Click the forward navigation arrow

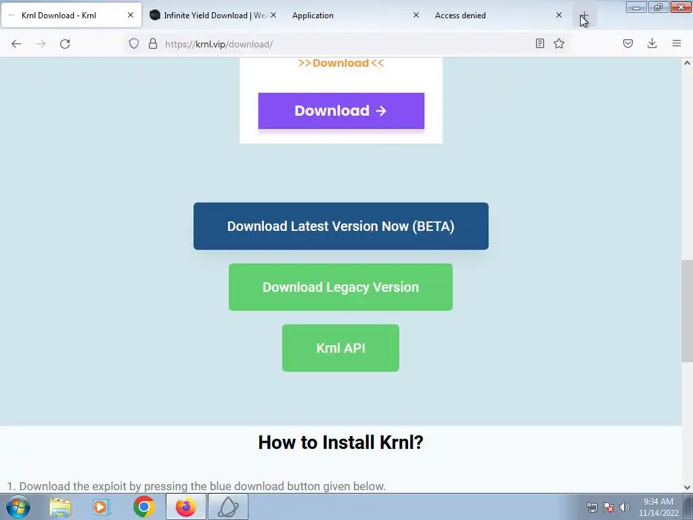41,44
